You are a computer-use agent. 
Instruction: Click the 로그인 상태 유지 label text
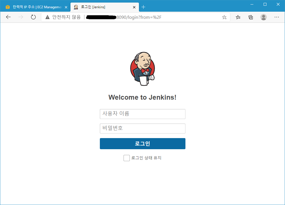tap(146, 158)
